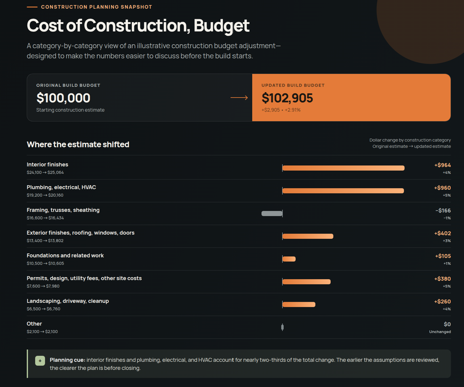Click the $0 change value
This screenshot has width=464, height=387.
tap(447, 324)
